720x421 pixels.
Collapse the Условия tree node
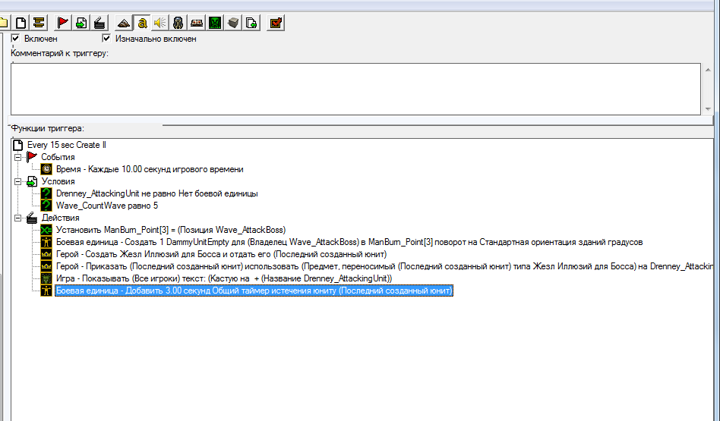coord(17,181)
